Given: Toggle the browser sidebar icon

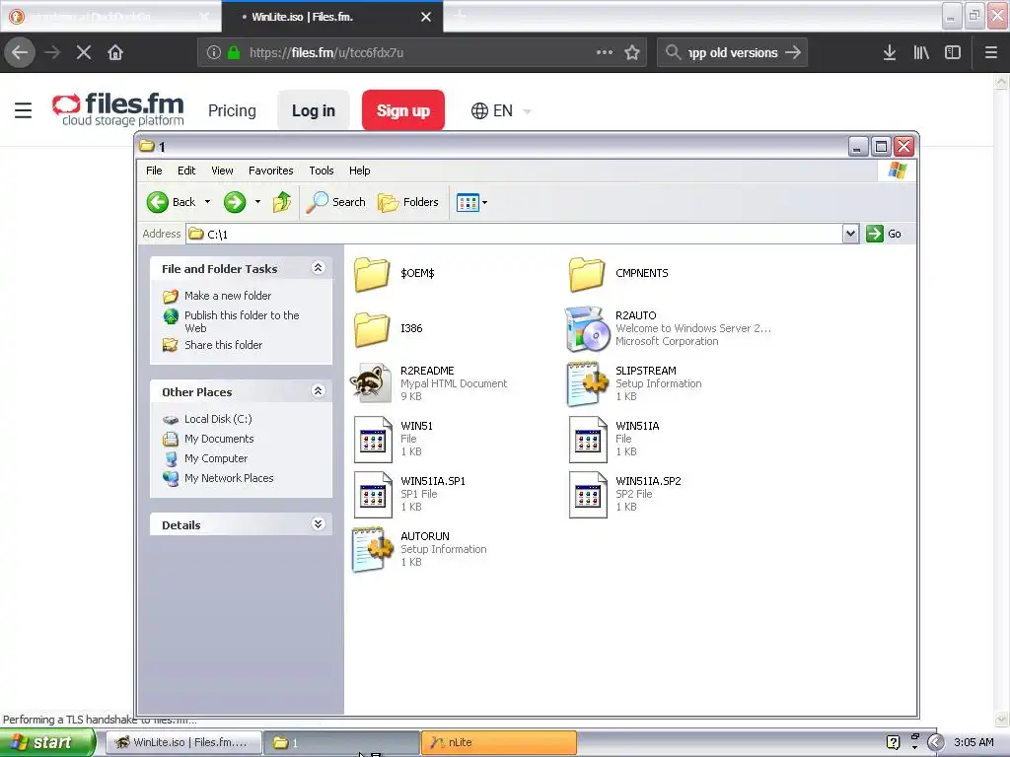Looking at the screenshot, I should (953, 53).
